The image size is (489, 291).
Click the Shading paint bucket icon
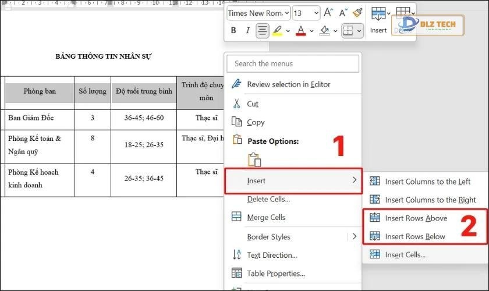coord(325,30)
